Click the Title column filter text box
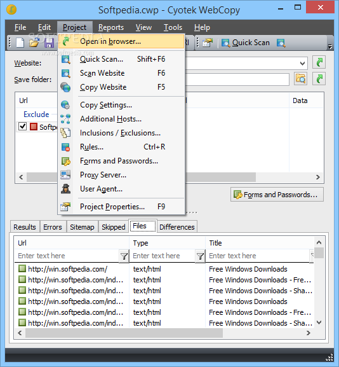 tap(258, 256)
